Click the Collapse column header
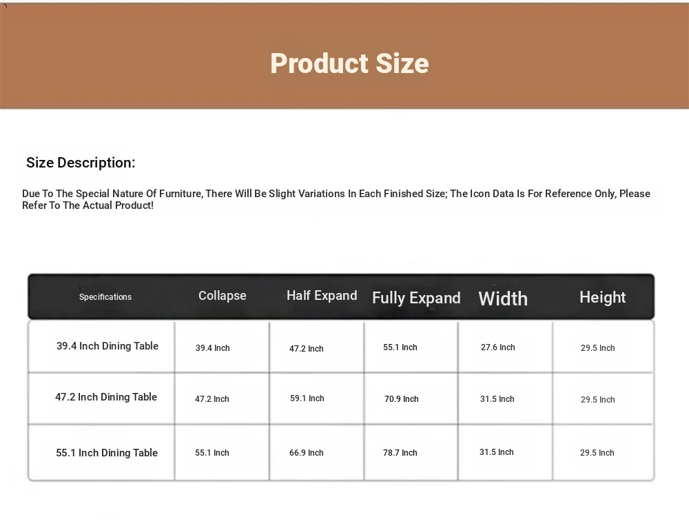Screen dimensions: 689x526 click(222, 296)
